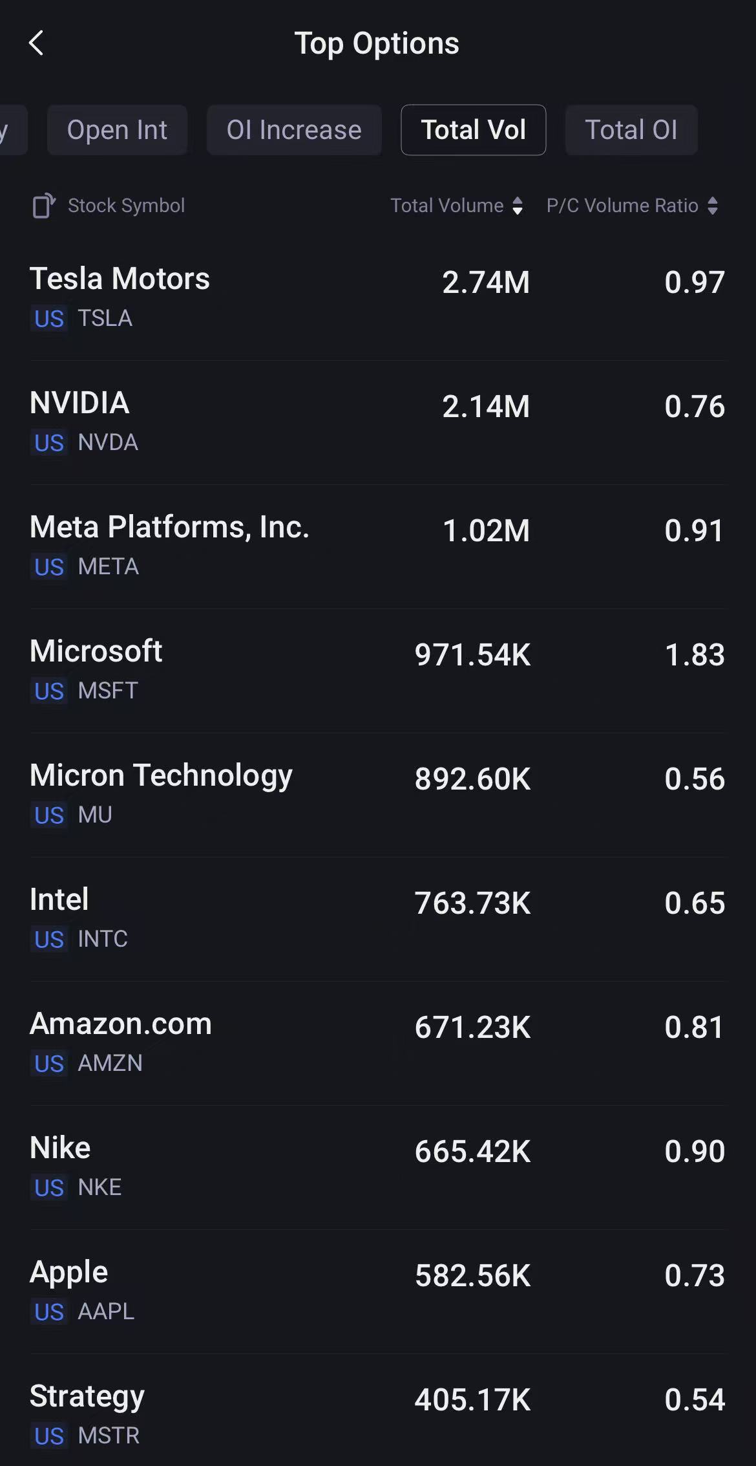756x1466 pixels.
Task: Select the Total Vol tab
Action: pyautogui.click(x=473, y=130)
